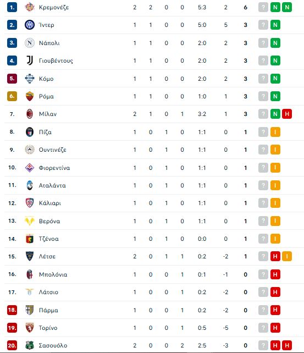Click the position 20 red rank badge
This screenshot has width=304, height=353.
pos(12,345)
